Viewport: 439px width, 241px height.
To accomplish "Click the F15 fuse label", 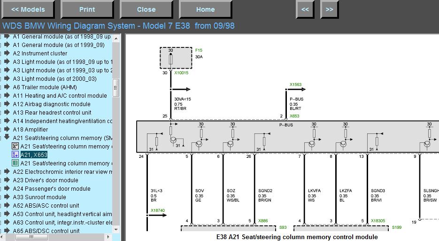I will click(199, 50).
